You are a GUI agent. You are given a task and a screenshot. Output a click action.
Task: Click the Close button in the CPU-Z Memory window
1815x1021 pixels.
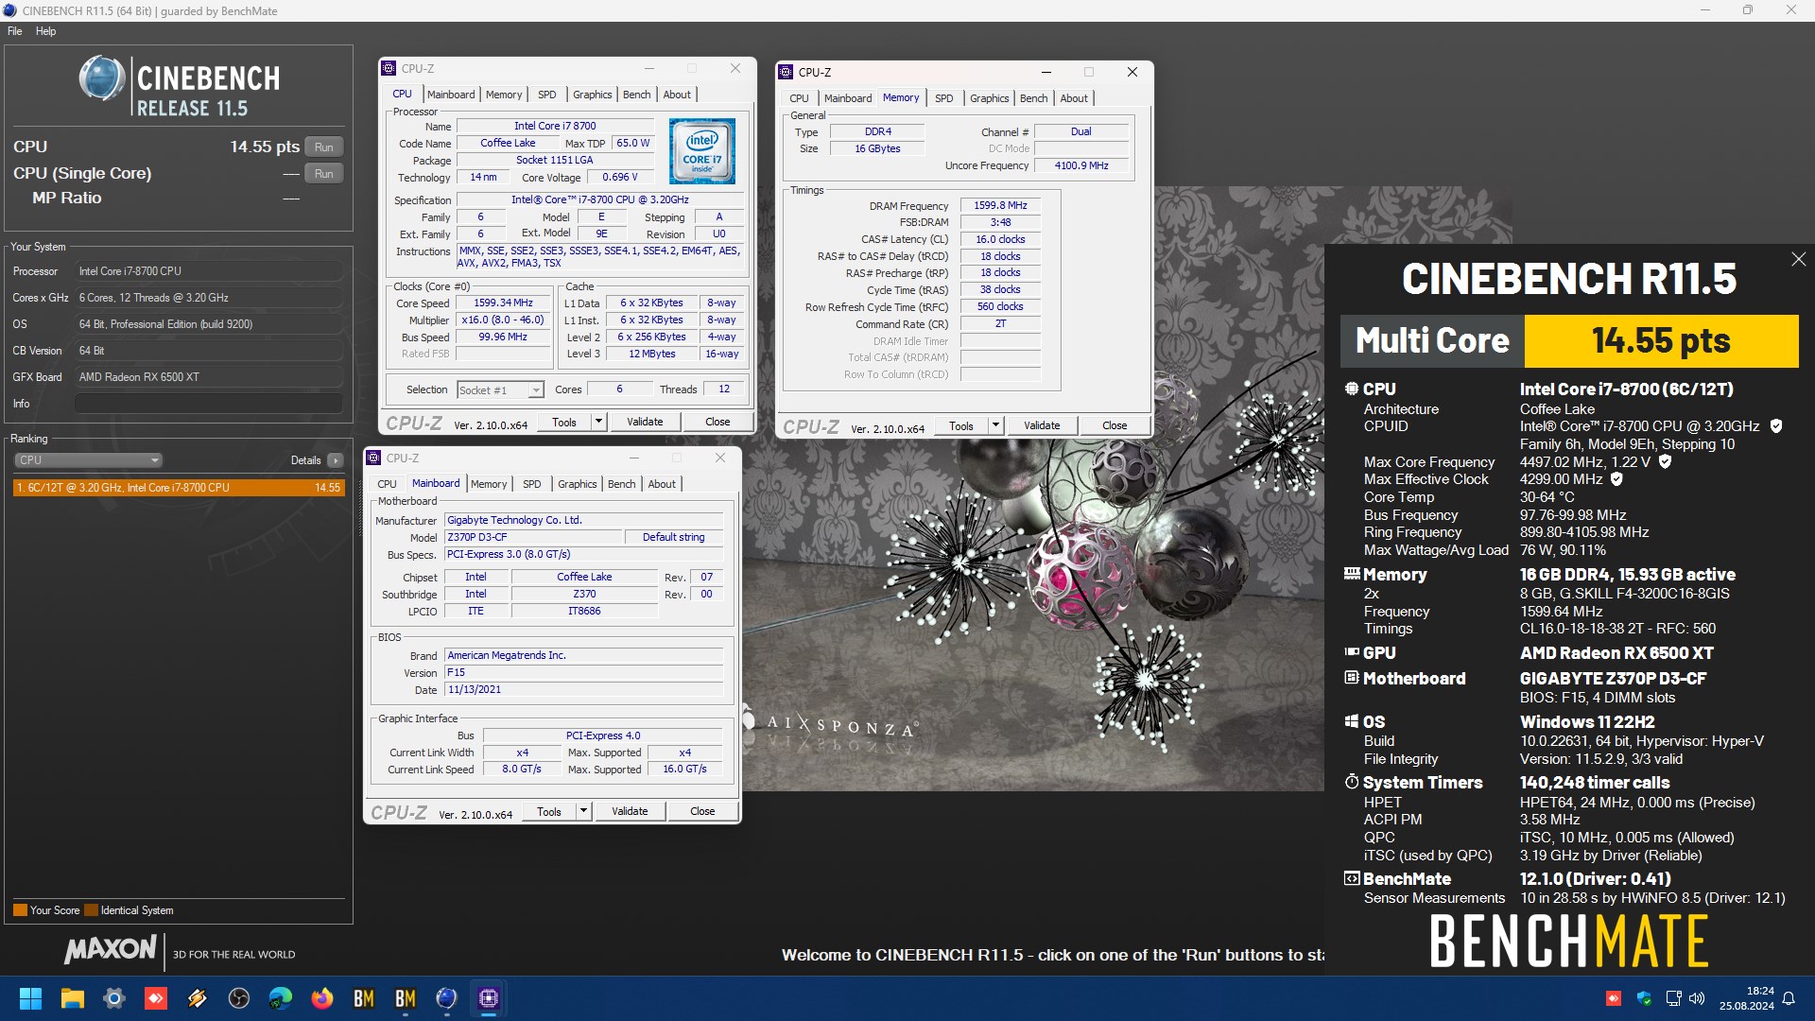tap(1115, 425)
